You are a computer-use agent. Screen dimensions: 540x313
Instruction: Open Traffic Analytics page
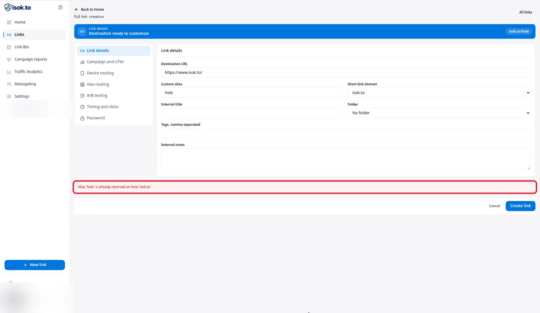coord(35,72)
